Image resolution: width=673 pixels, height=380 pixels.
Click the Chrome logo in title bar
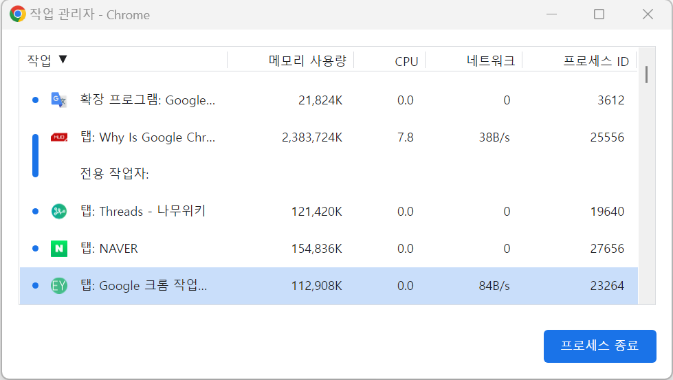click(x=18, y=14)
